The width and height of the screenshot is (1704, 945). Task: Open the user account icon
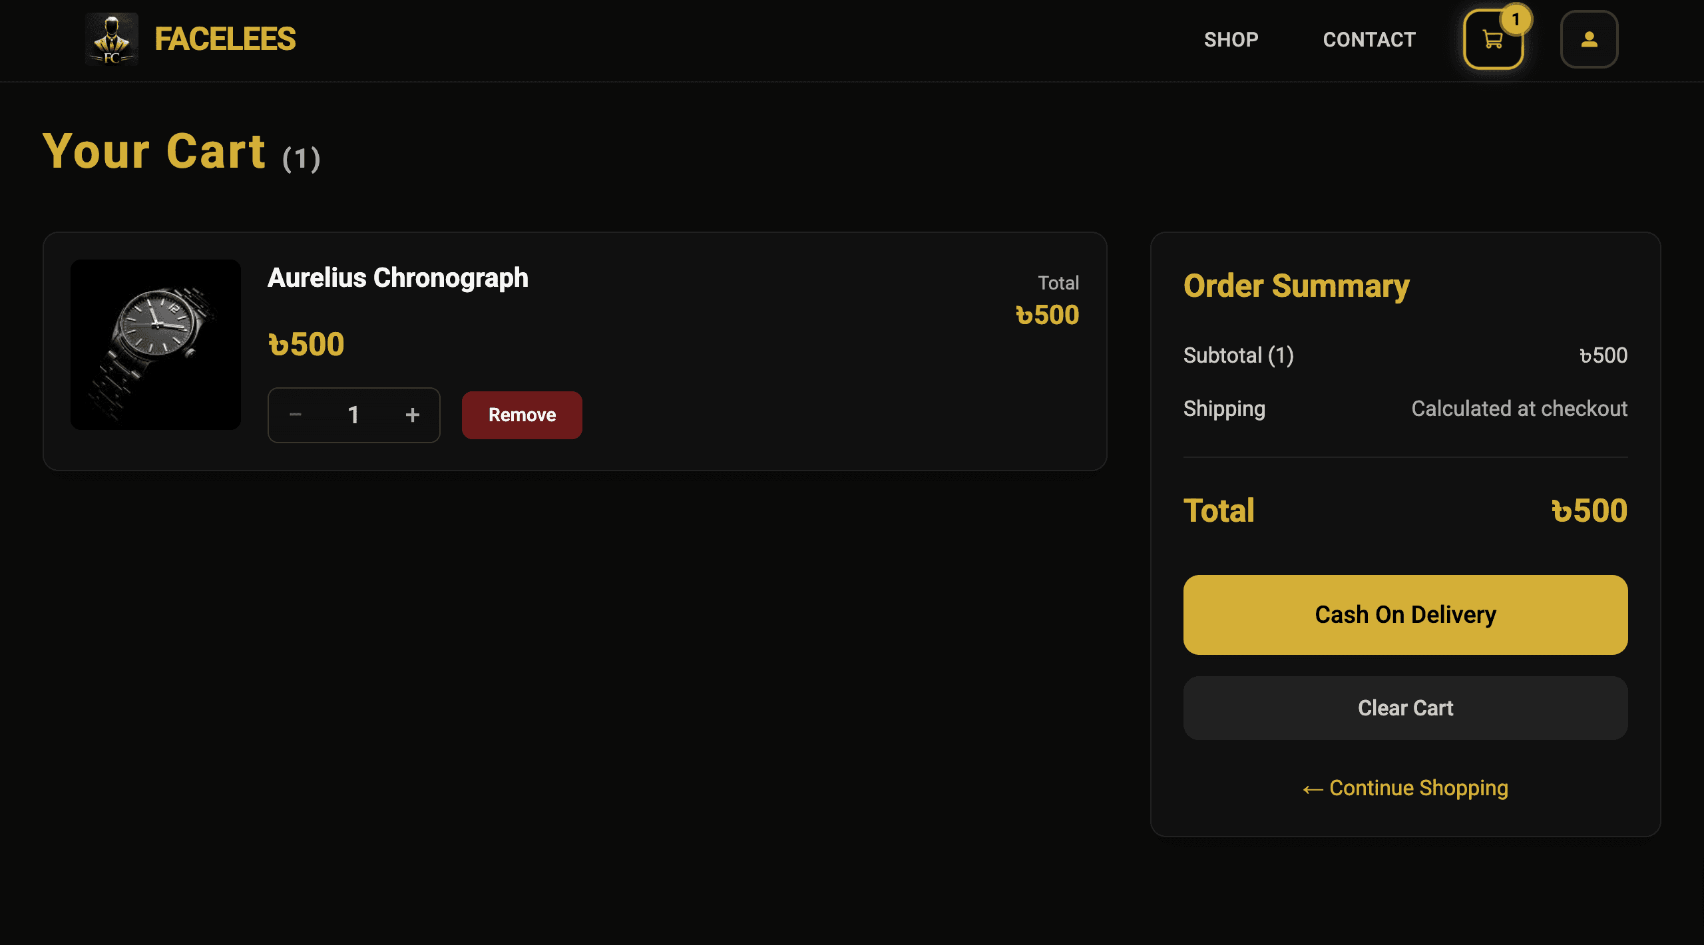click(1590, 39)
